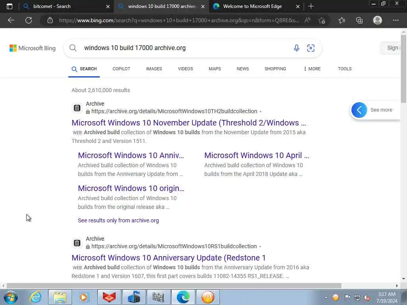Select the NEWS tab
The height and width of the screenshot is (305, 407).
243,69
